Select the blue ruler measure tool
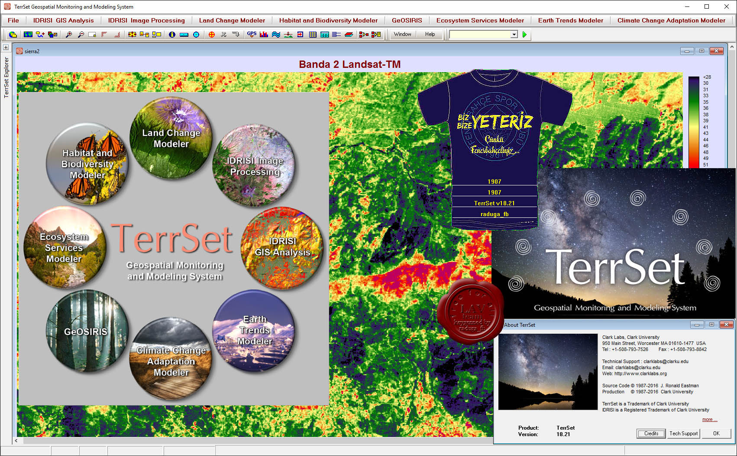 (184, 34)
